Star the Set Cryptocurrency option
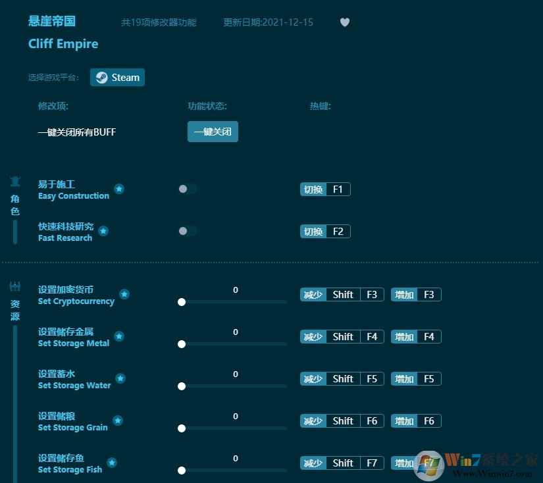This screenshot has height=483, width=543. [126, 294]
